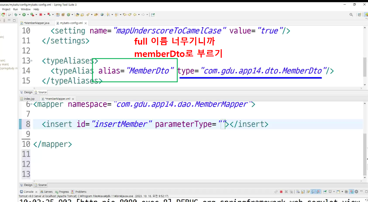This screenshot has height=202, width=368.
Task: Click the Open Task folder icon
Action: (82, 15)
